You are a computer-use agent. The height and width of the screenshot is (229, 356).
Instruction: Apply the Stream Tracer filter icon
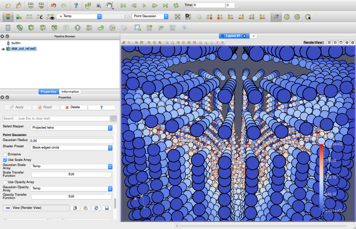(x=89, y=28)
